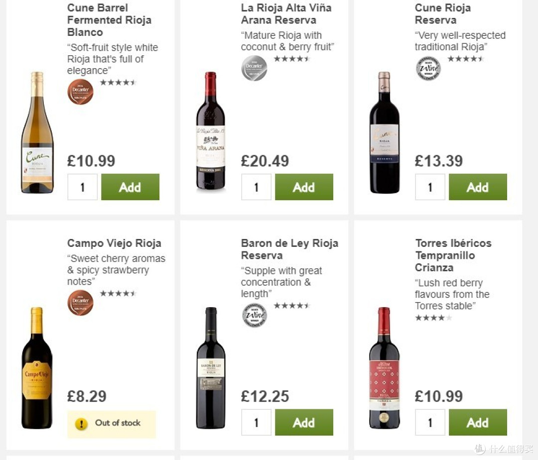
Task: Click star rating of La Rioja Alta Viña Arana
Action: pyautogui.click(x=292, y=59)
